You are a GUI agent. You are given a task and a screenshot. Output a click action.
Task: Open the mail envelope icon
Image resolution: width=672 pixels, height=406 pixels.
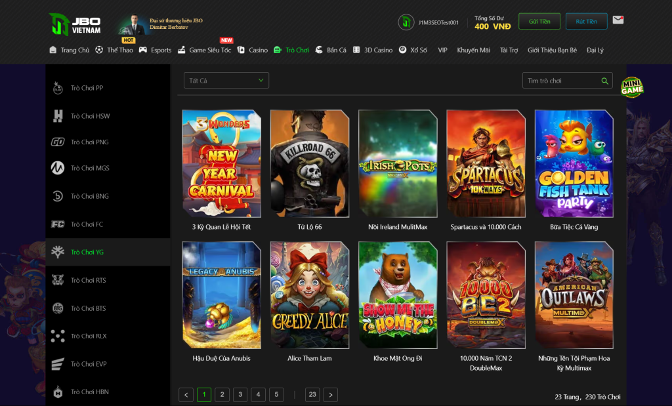point(618,20)
